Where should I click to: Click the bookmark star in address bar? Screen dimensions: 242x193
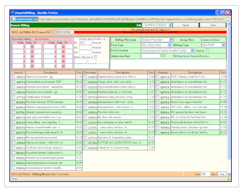[x=227, y=19]
